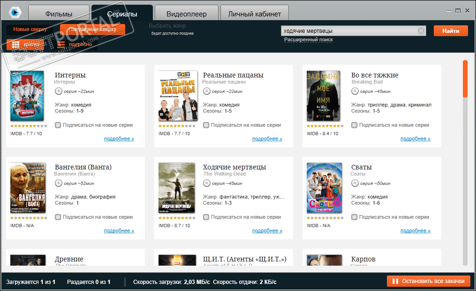Image resolution: width=476 pixels, height=291 pixels.
Task: Click clock icon in Вангелия card
Action: (x=58, y=183)
